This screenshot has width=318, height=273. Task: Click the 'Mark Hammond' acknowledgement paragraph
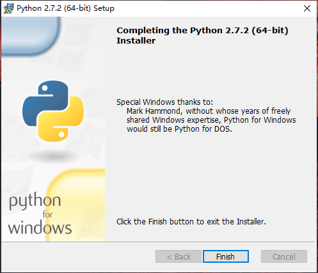pos(211,120)
